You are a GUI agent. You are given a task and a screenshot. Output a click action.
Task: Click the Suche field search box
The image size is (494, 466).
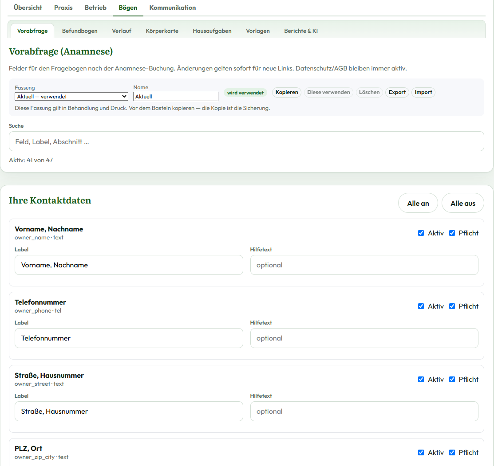pyautogui.click(x=246, y=141)
